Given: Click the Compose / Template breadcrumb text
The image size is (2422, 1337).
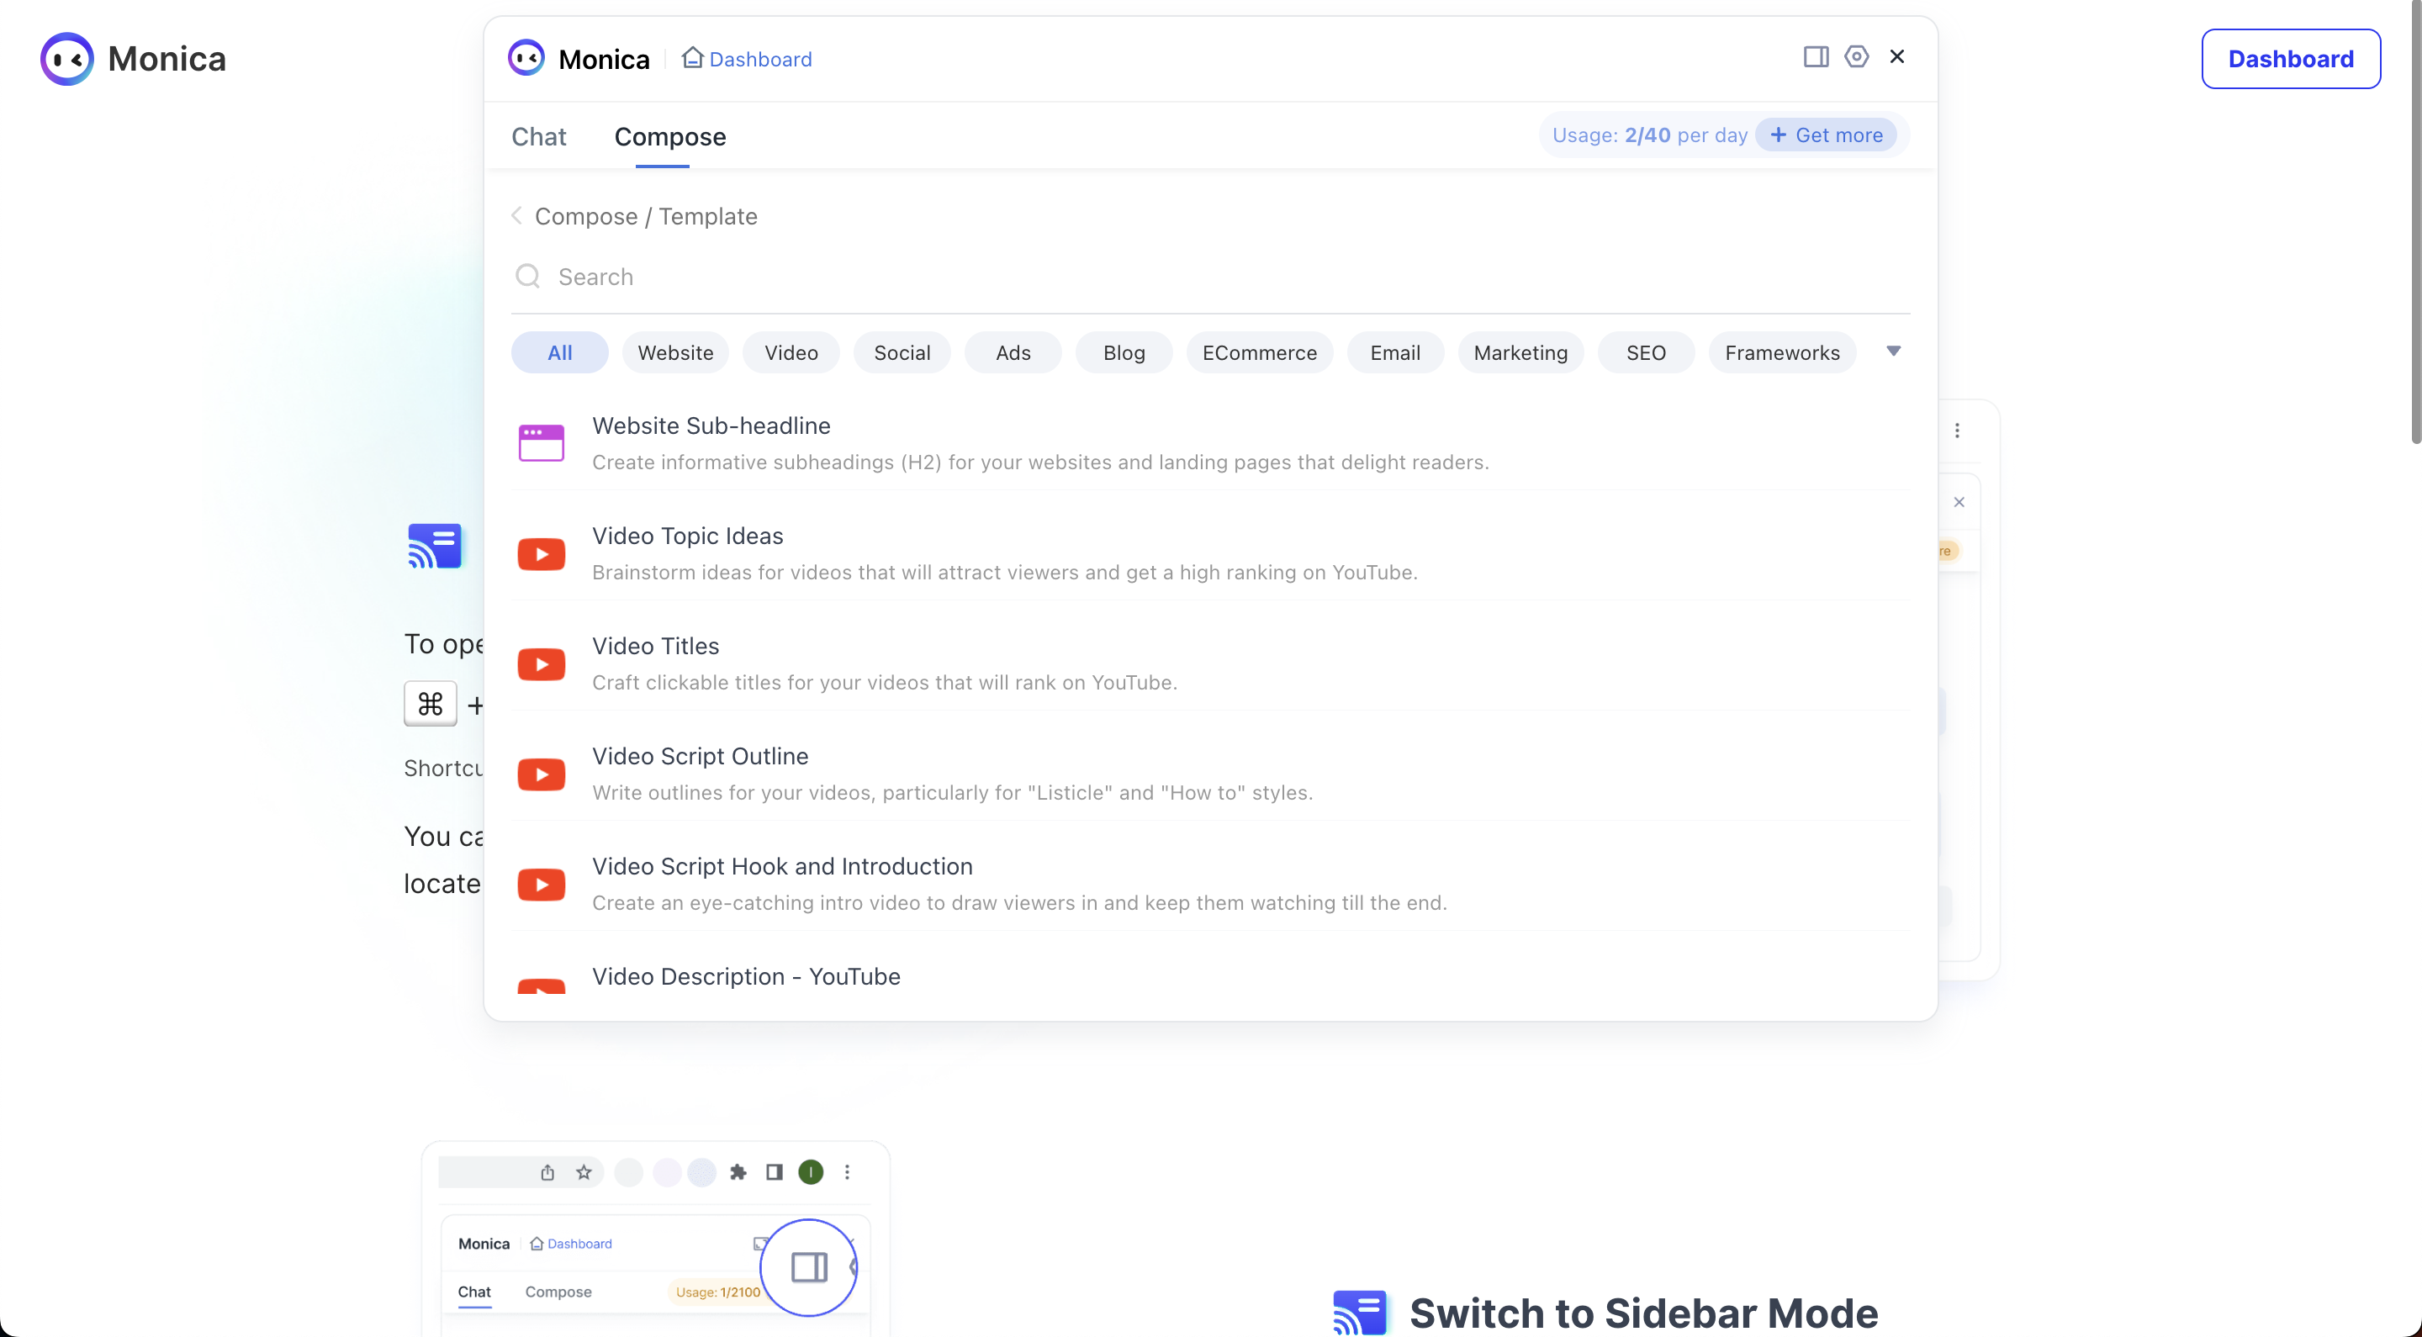Looking at the screenshot, I should click(x=645, y=215).
